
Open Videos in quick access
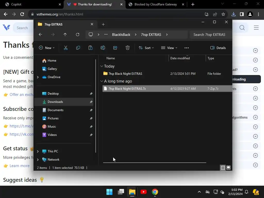tap(64, 135)
